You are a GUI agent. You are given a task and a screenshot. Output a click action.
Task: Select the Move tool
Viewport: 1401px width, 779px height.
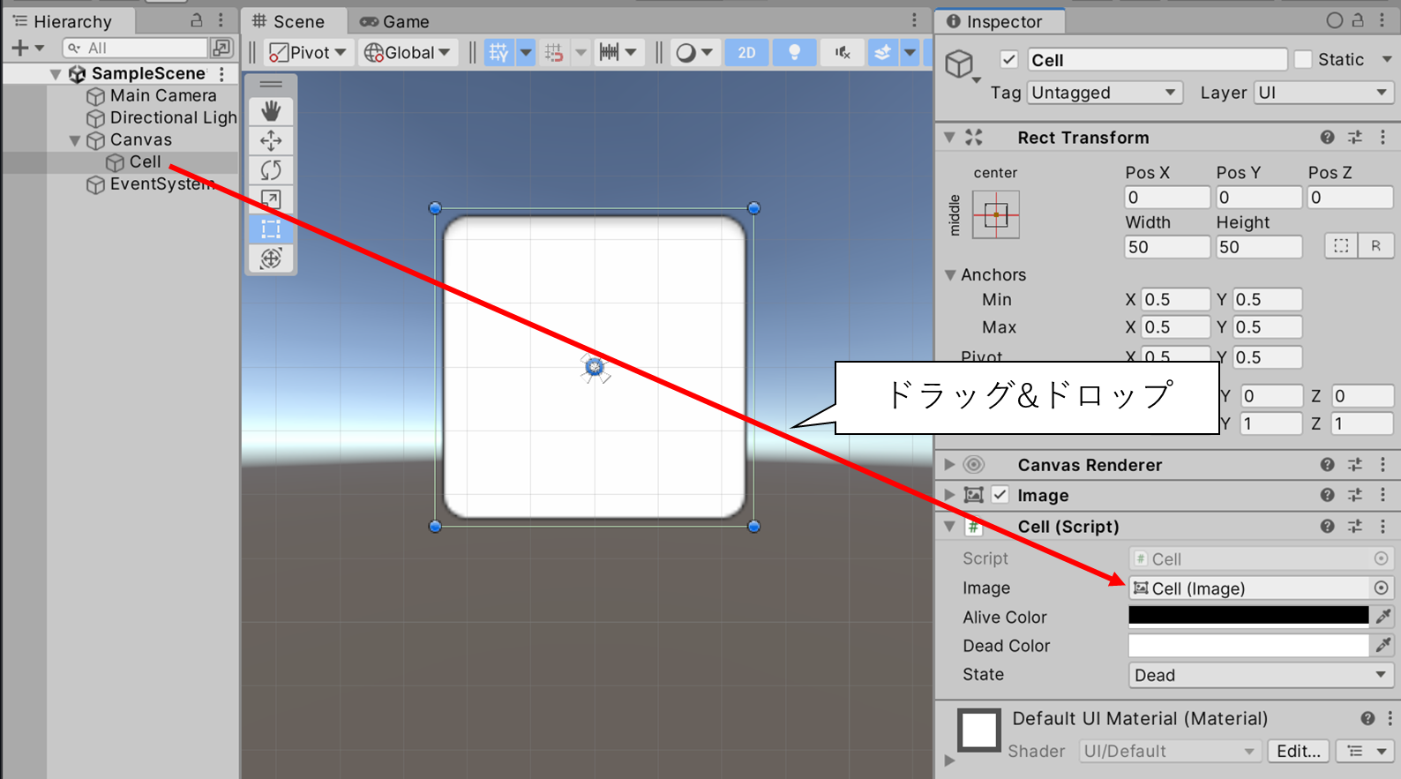click(271, 140)
